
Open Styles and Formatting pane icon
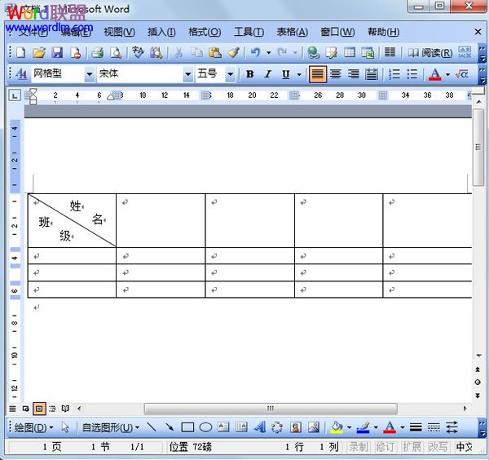(x=21, y=74)
